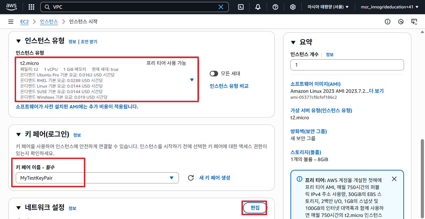The image size is (425, 219).
Task: Open the Asia Pacific Seoul region menu
Action: point(328,7)
